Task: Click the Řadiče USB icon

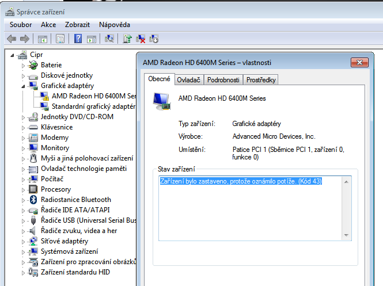Action: pyautogui.click(x=33, y=220)
